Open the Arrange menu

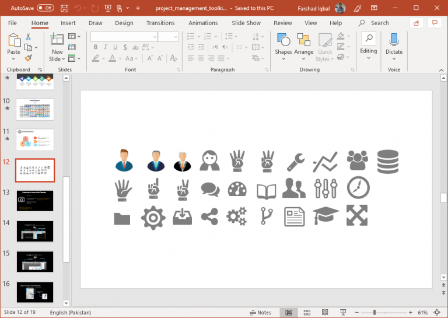coord(304,47)
